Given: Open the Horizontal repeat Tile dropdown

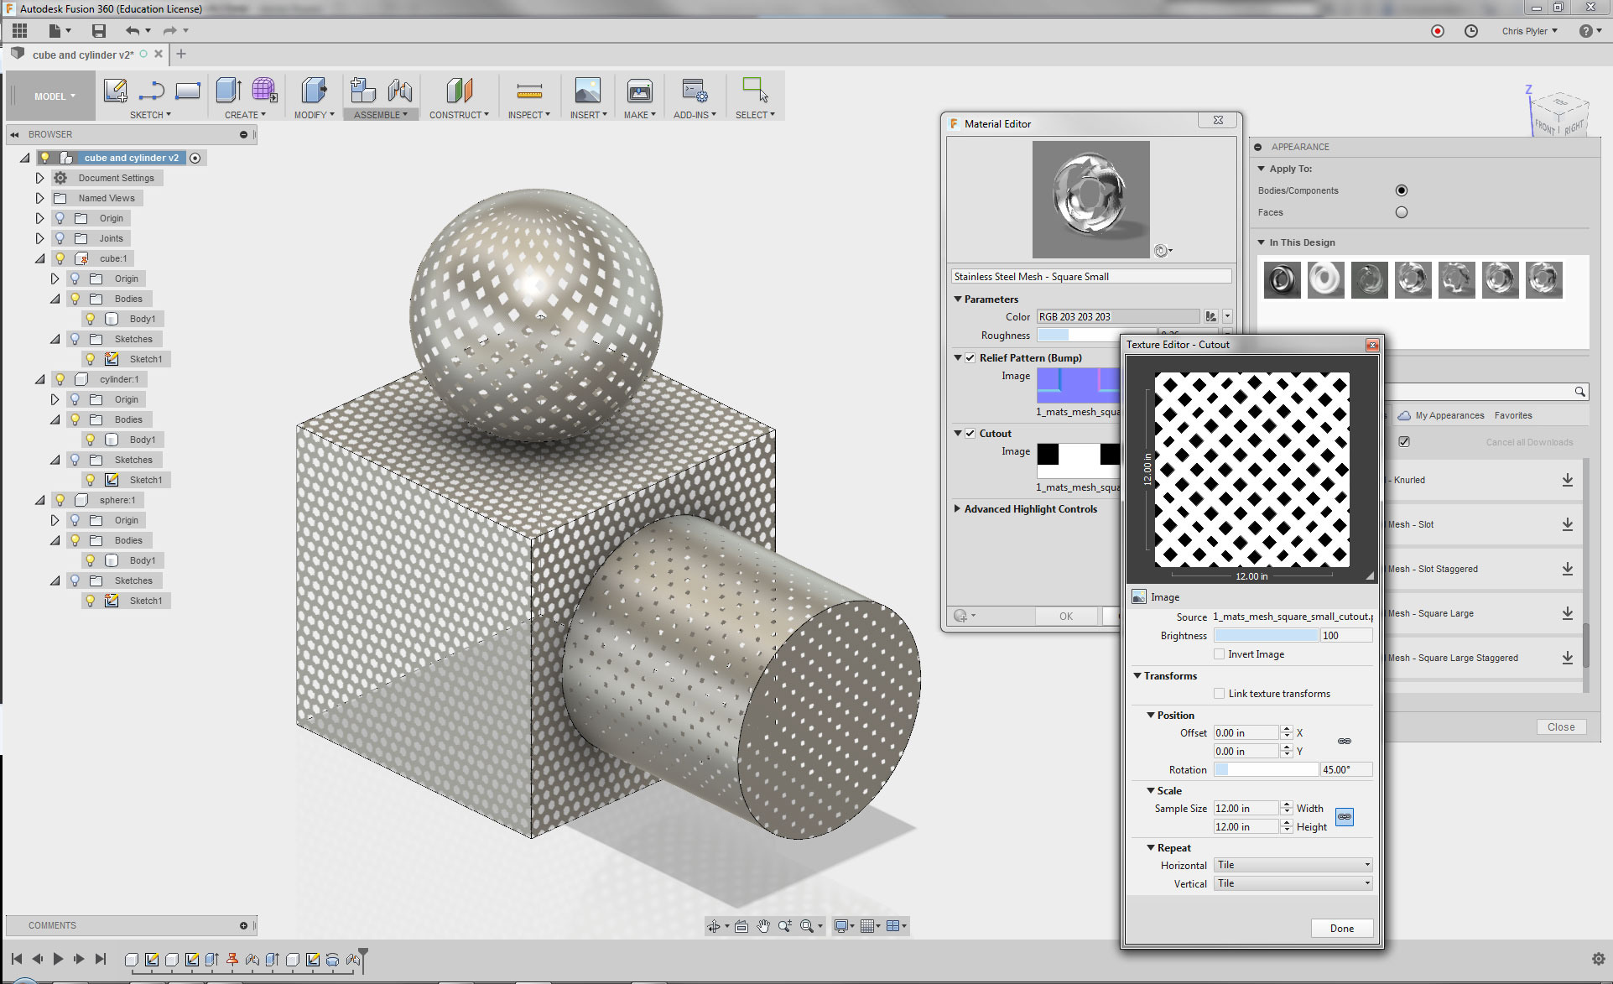Looking at the screenshot, I should tap(1293, 865).
